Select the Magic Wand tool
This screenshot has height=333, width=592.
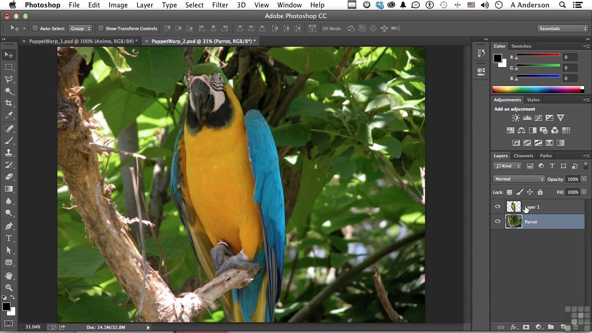(9, 91)
